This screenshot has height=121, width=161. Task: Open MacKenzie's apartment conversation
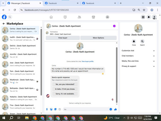tap(20, 81)
